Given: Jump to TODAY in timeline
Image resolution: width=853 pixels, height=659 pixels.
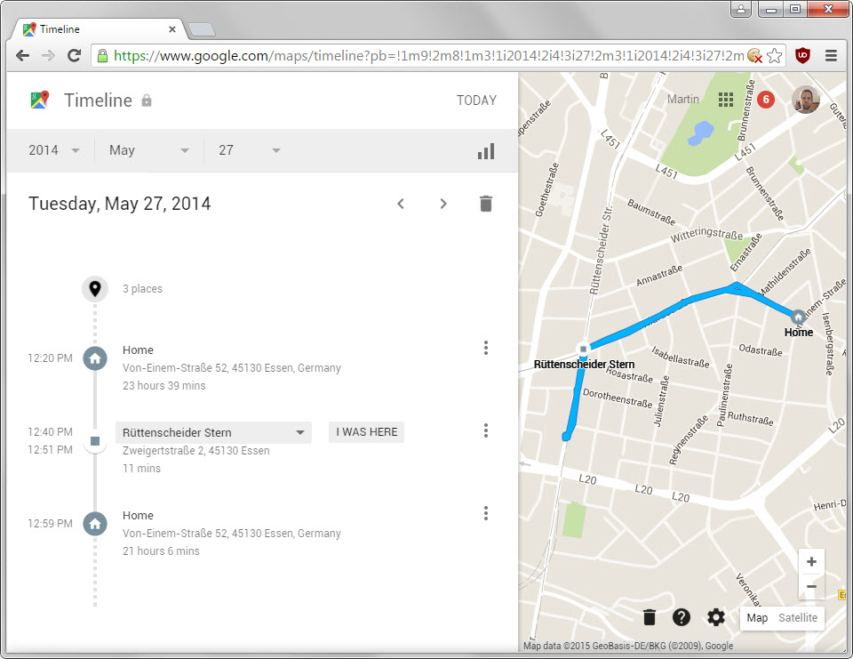Looking at the screenshot, I should click(x=476, y=100).
